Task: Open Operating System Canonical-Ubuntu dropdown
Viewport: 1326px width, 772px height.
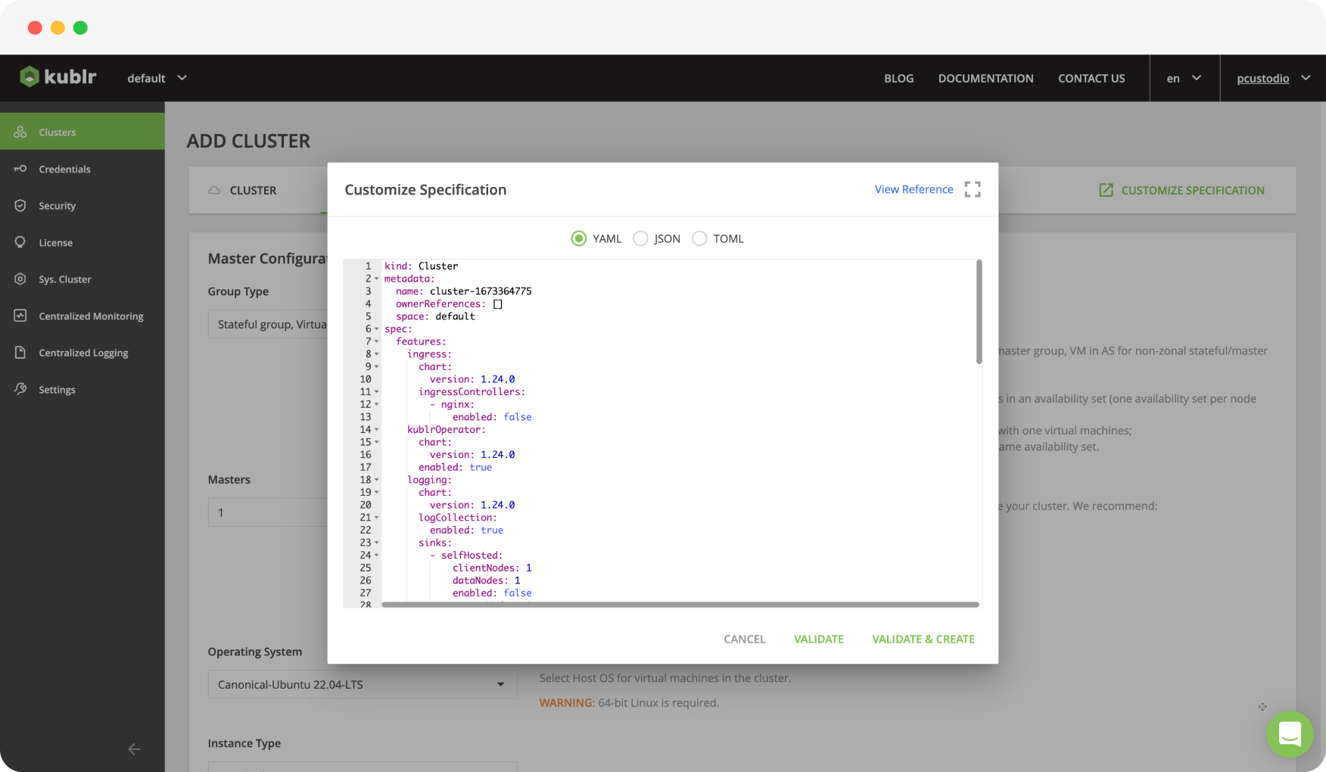Action: tap(363, 684)
